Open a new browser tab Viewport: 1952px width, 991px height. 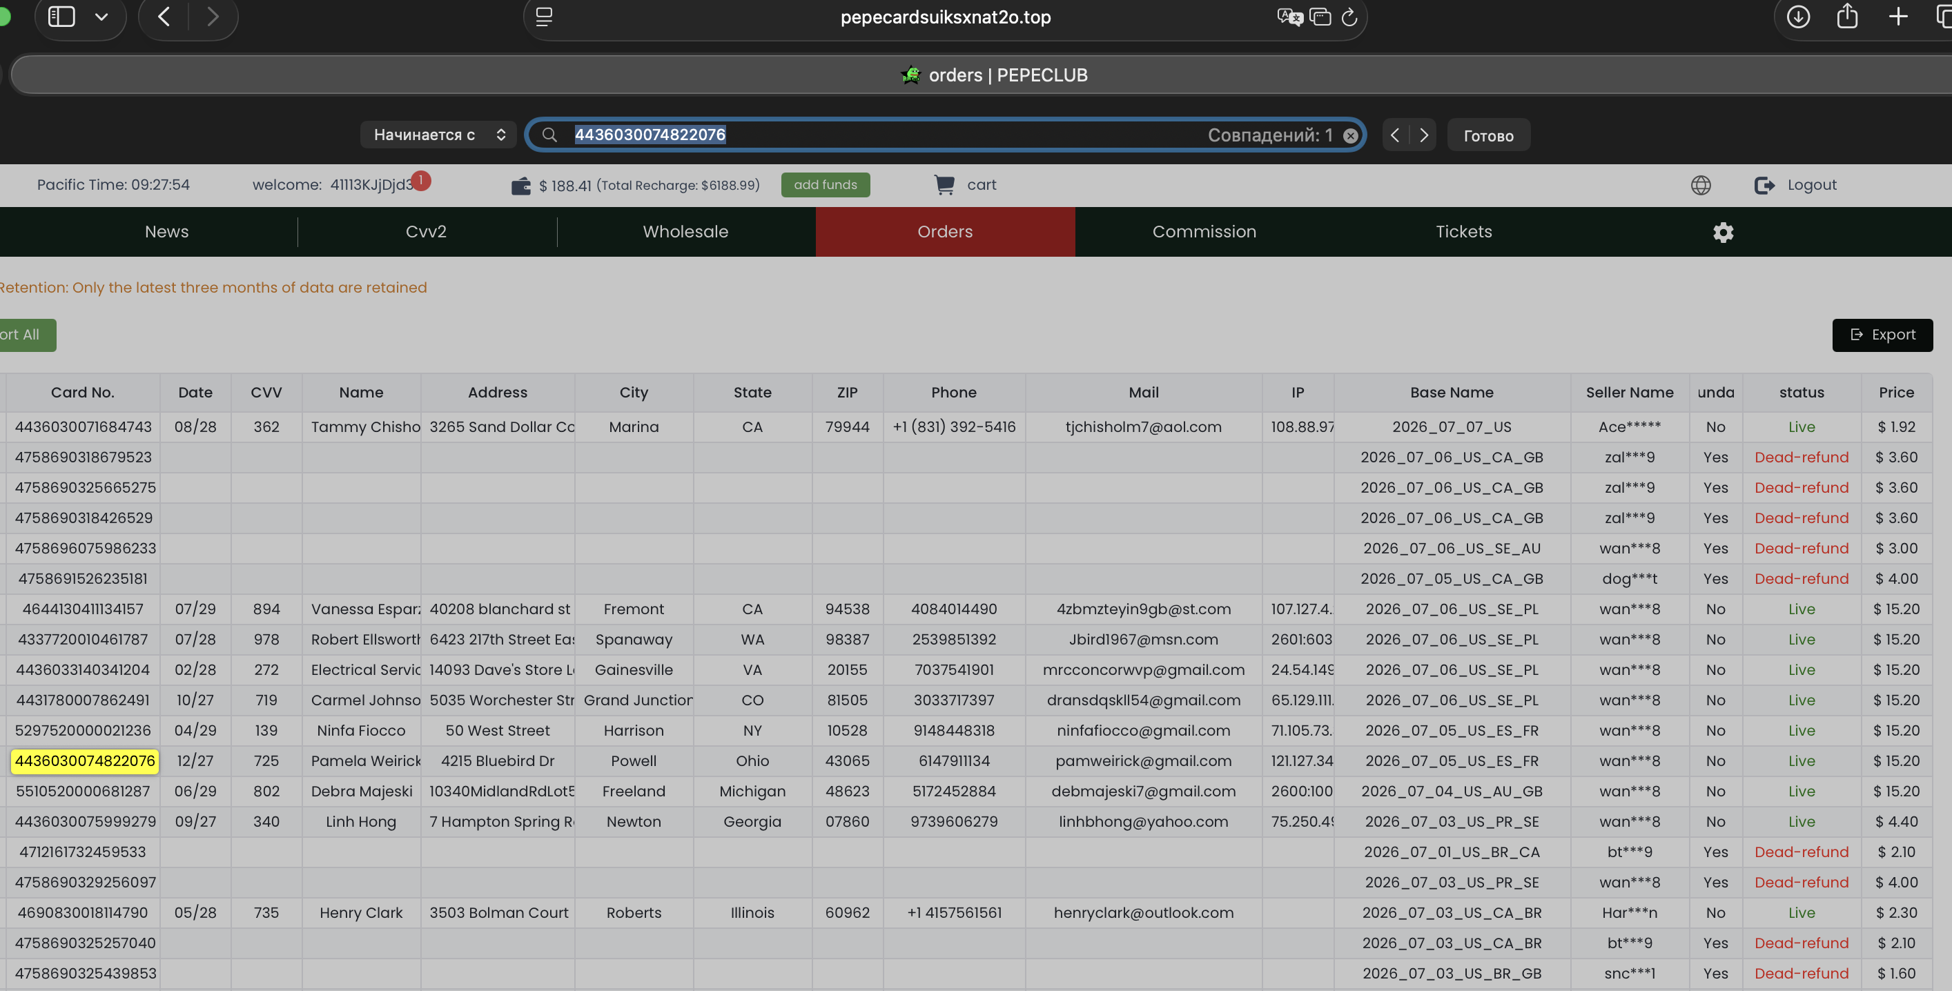tap(1898, 17)
